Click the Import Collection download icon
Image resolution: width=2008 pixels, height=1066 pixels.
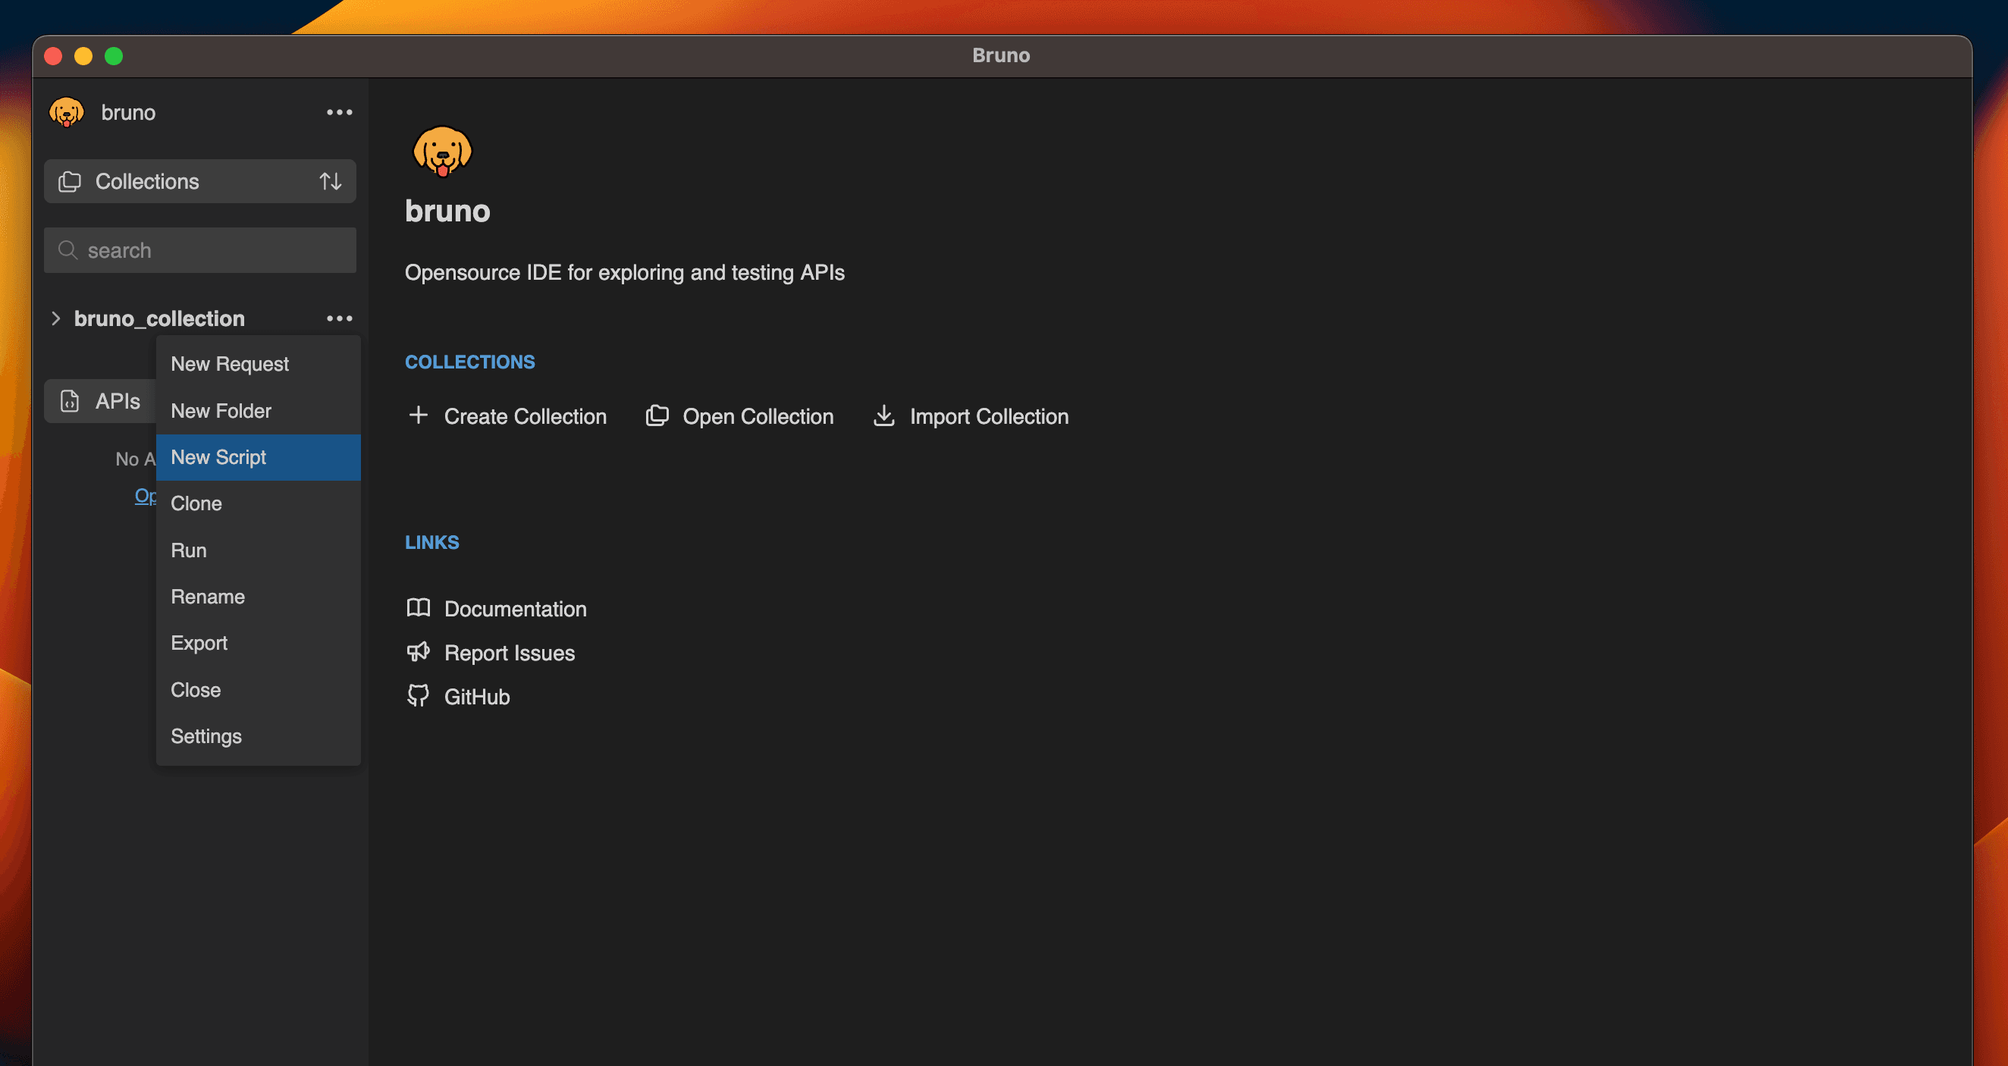pyautogui.click(x=884, y=415)
